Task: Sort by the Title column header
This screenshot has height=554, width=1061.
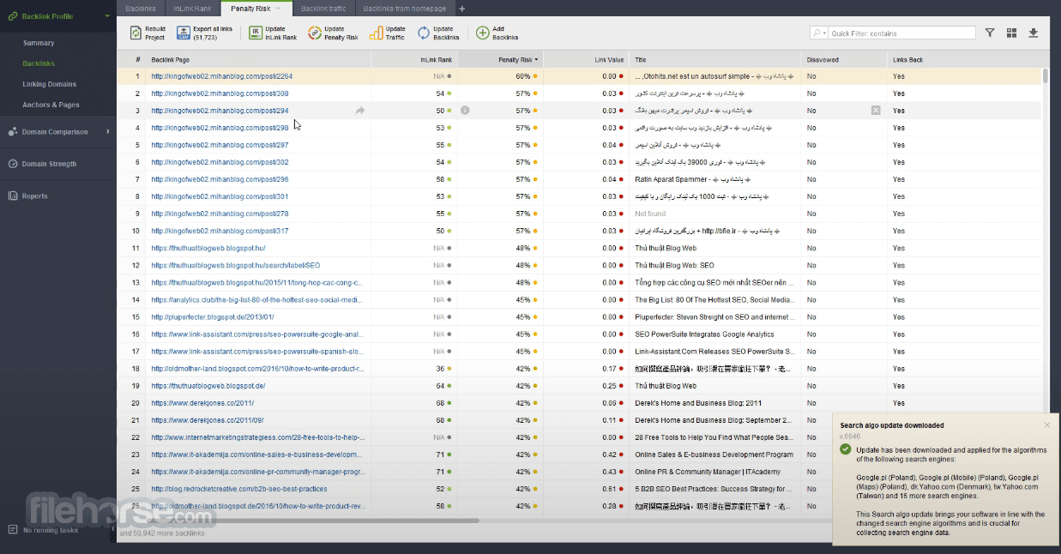Action: (714, 60)
